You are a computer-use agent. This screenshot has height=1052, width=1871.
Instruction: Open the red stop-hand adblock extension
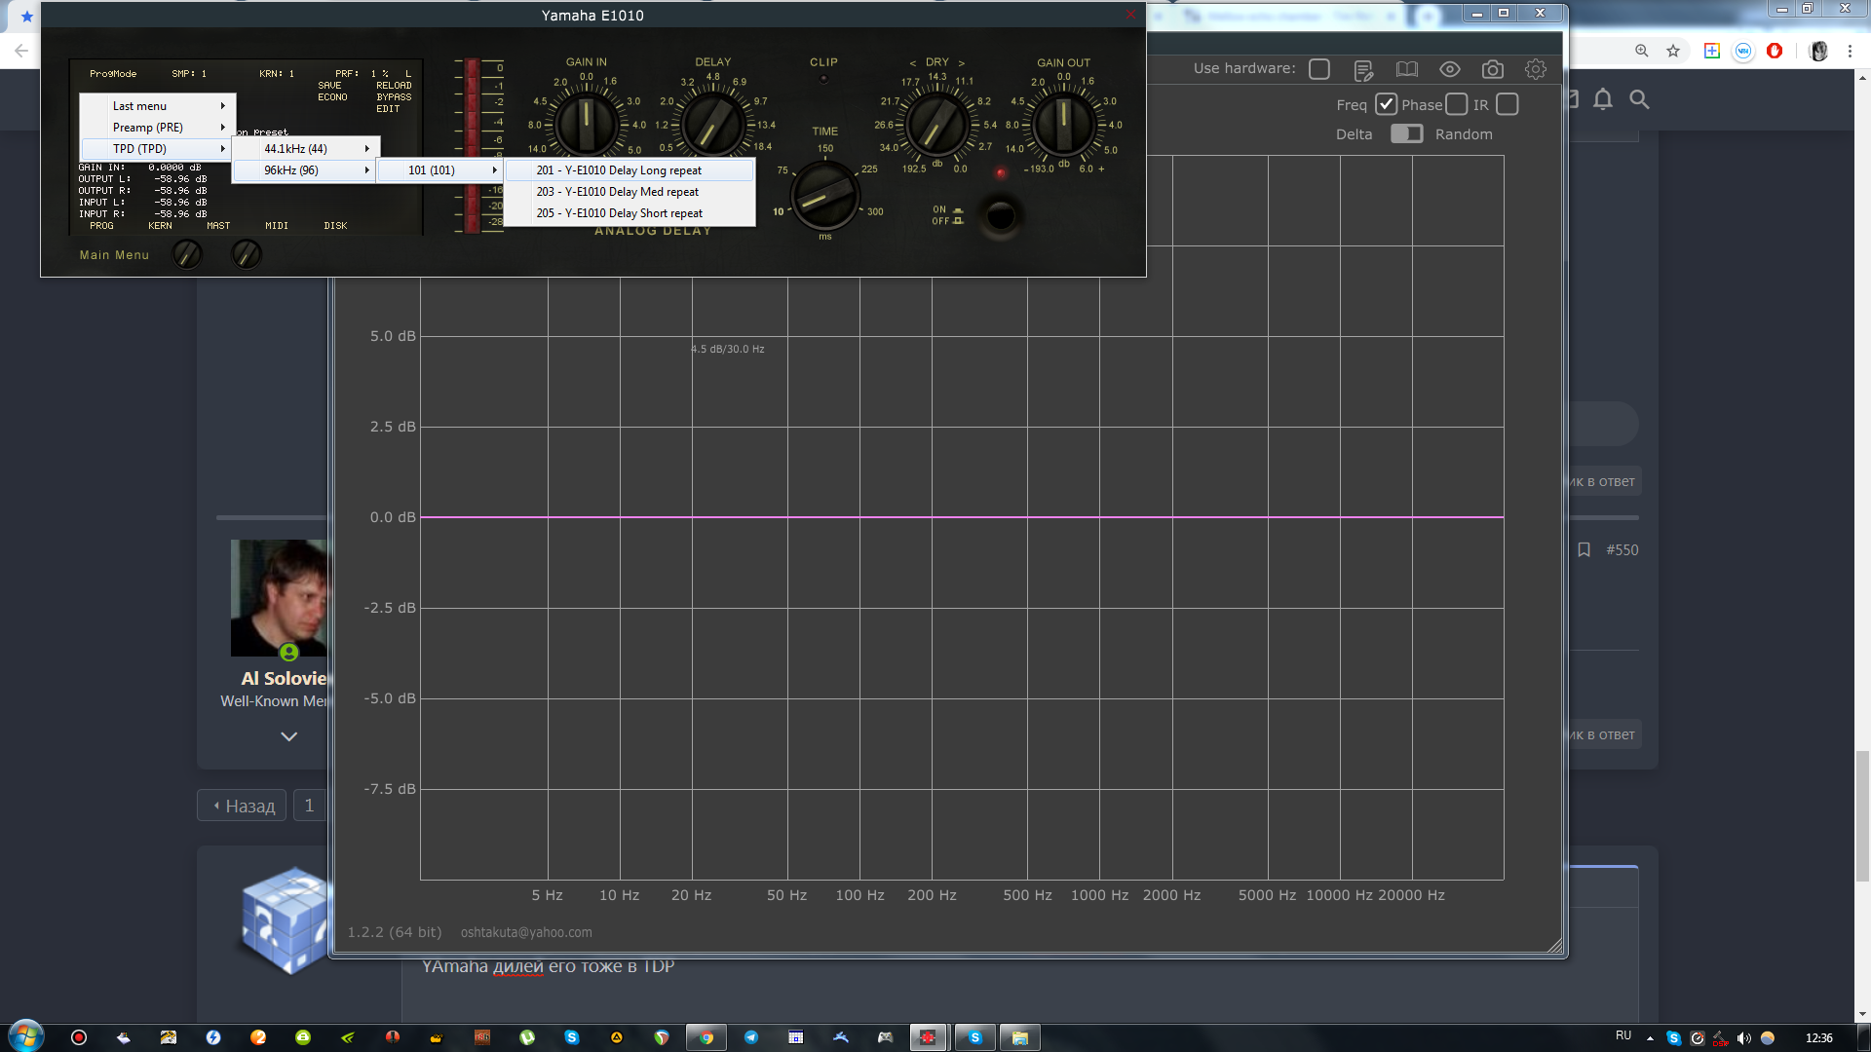pyautogui.click(x=1775, y=51)
